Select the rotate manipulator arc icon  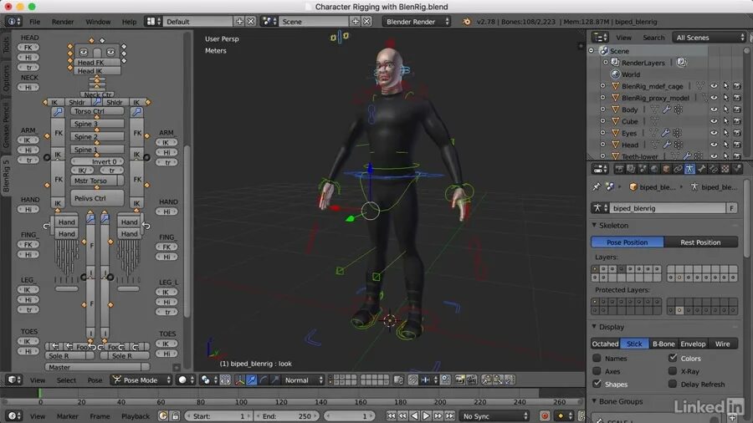click(264, 380)
